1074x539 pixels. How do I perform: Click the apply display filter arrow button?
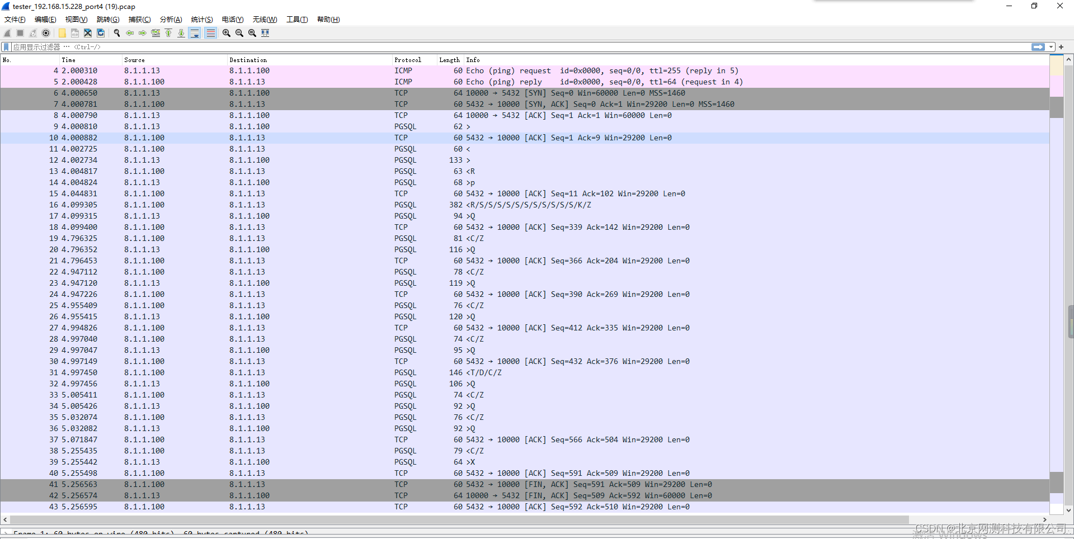click(1038, 47)
